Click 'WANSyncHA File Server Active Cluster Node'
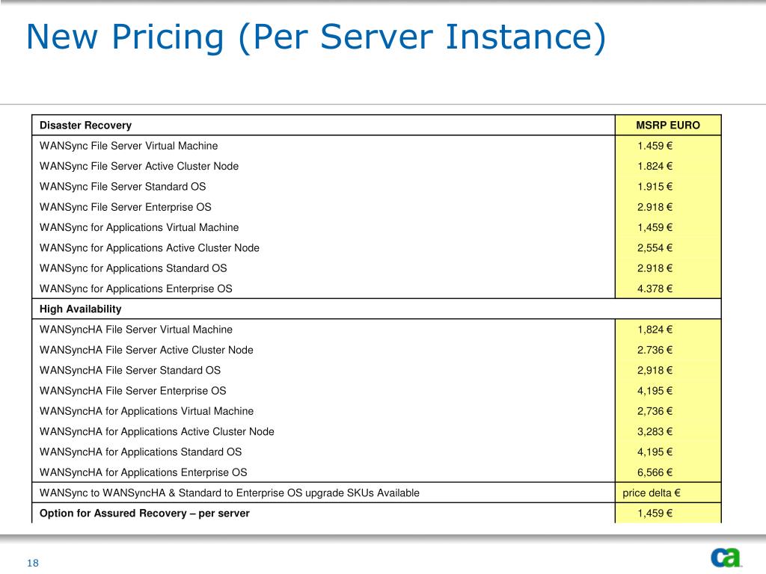The height and width of the screenshot is (574, 766). click(x=147, y=351)
